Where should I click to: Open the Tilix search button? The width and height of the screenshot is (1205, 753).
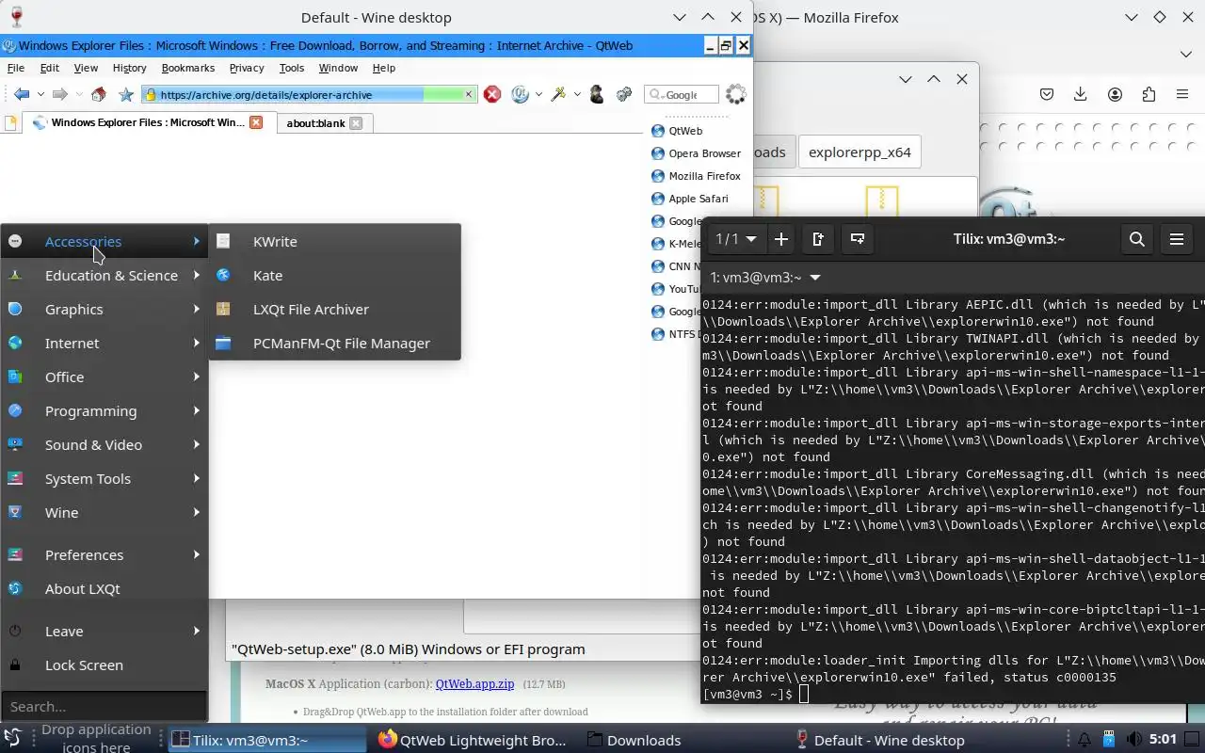click(1137, 239)
